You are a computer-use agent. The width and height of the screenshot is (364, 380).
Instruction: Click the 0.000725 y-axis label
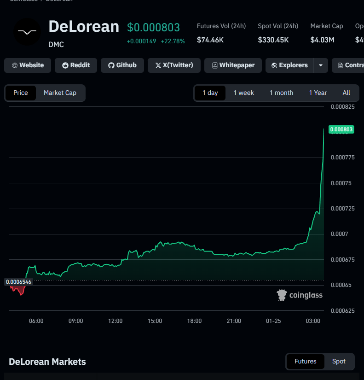[x=343, y=209]
